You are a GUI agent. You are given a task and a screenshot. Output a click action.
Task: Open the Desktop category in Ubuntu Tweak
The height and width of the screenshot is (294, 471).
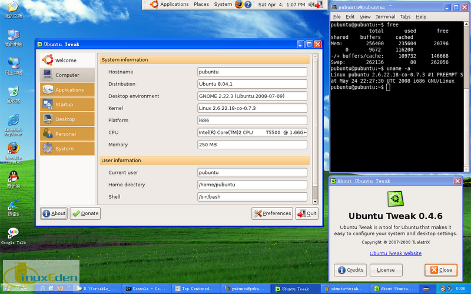pyautogui.click(x=67, y=119)
